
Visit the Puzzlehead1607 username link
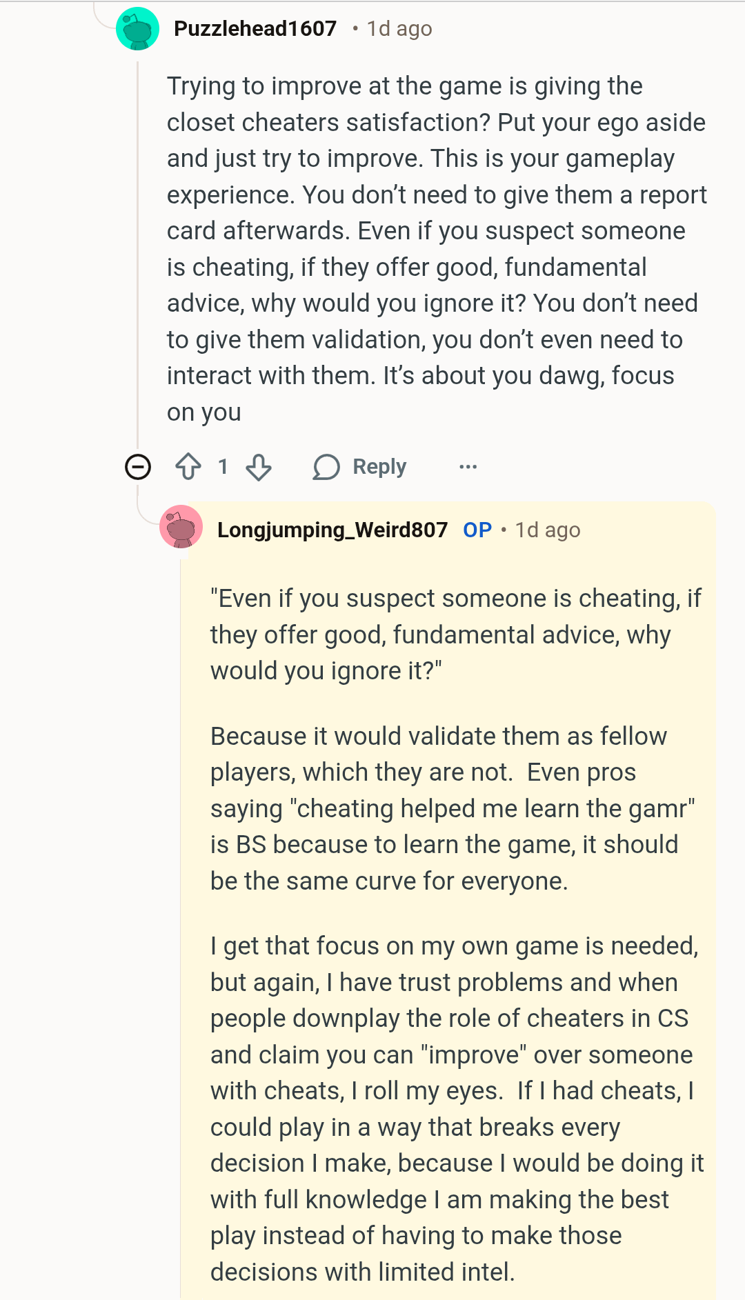click(x=255, y=29)
